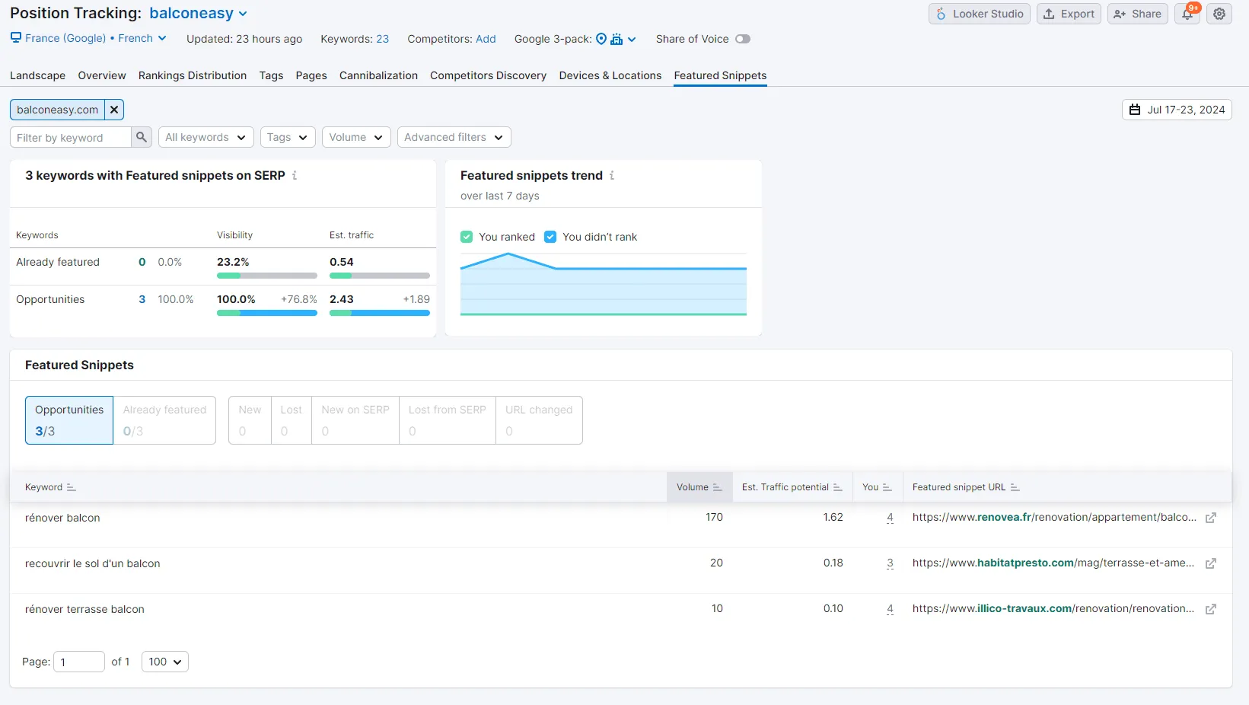Switch to Cannibalization tab
This screenshot has height=705, width=1249.
click(x=378, y=75)
